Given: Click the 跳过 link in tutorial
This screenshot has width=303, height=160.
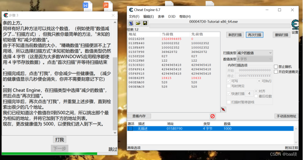Looking at the screenshot, I should (x=113, y=149).
